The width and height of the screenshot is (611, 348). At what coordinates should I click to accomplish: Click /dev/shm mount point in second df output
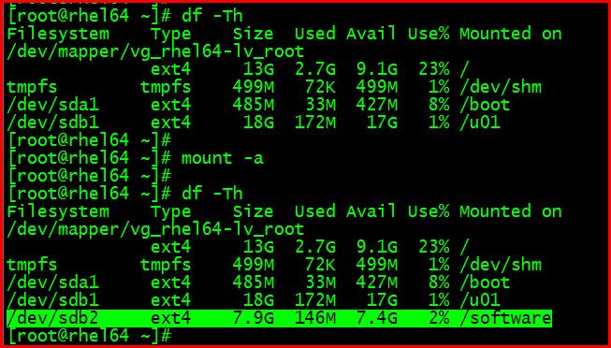click(x=501, y=265)
